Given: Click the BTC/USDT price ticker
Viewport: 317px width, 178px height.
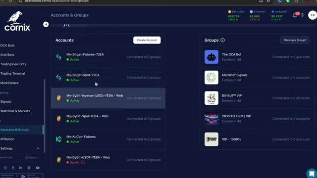Looking at the screenshot, I should click(236, 15).
